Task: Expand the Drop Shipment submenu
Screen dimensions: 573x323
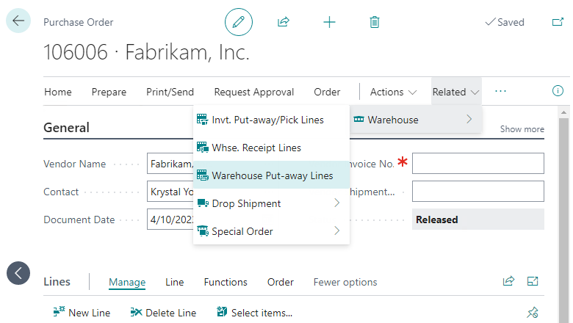Action: click(x=337, y=203)
